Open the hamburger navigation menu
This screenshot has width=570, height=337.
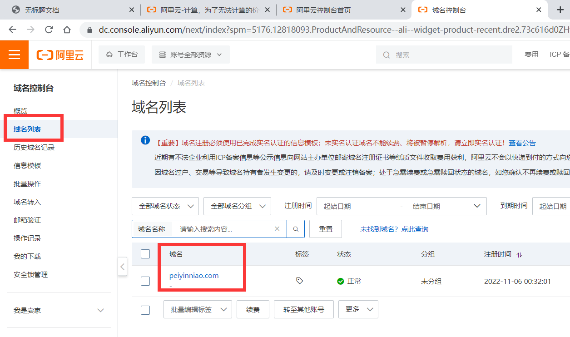pyautogui.click(x=14, y=55)
